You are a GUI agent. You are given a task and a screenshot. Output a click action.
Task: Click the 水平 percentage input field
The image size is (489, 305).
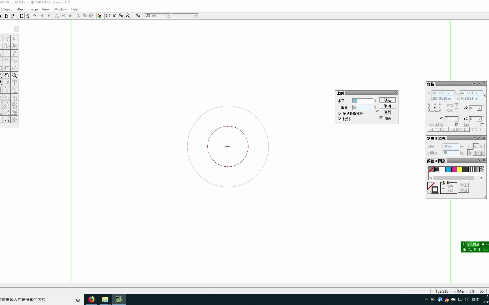click(x=363, y=101)
